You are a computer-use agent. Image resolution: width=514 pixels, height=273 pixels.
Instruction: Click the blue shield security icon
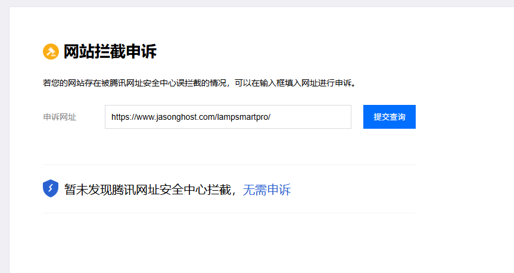(51, 188)
